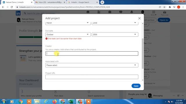
Task: Compose new message icon in Messaging bar
Action: coord(178,96)
